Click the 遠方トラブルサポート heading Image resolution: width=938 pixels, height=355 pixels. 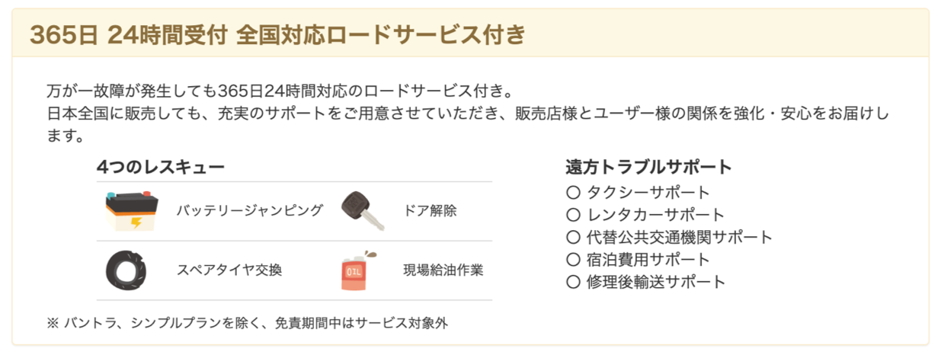tap(648, 167)
